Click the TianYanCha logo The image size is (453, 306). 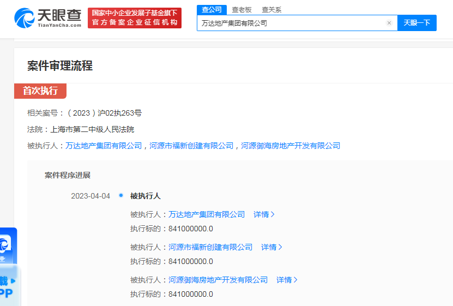(48, 18)
